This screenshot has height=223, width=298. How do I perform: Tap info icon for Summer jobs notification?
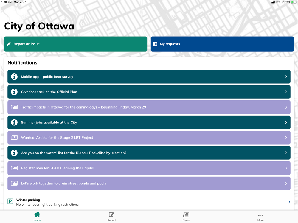[14, 122]
